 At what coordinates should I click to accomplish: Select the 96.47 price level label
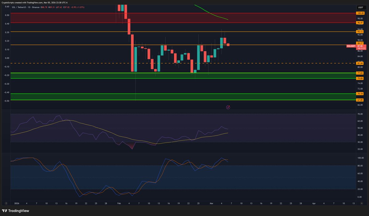coord(360,23)
